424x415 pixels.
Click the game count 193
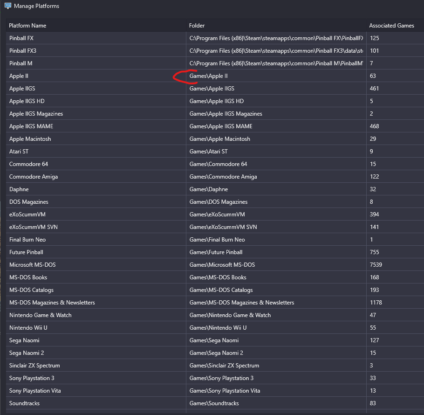click(x=374, y=290)
